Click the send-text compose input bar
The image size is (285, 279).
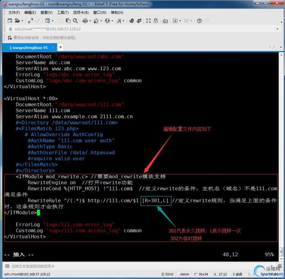[x=120, y=266]
